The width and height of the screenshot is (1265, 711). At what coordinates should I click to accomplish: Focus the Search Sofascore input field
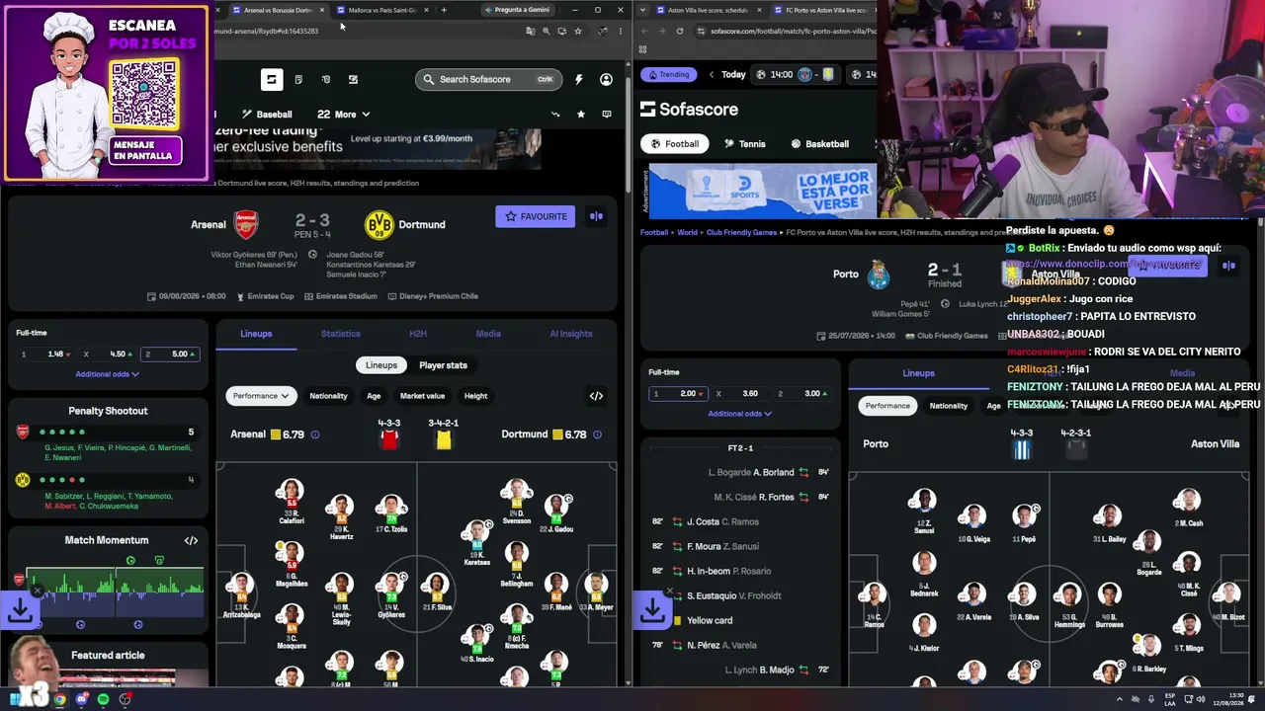click(489, 79)
